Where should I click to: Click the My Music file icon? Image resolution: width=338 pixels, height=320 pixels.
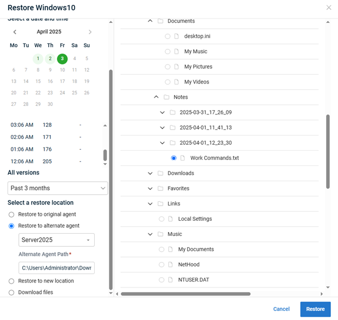[x=177, y=52]
